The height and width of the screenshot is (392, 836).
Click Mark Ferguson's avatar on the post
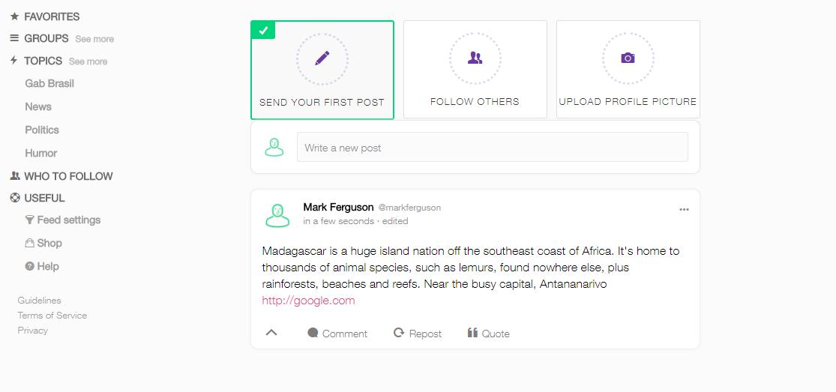point(277,215)
